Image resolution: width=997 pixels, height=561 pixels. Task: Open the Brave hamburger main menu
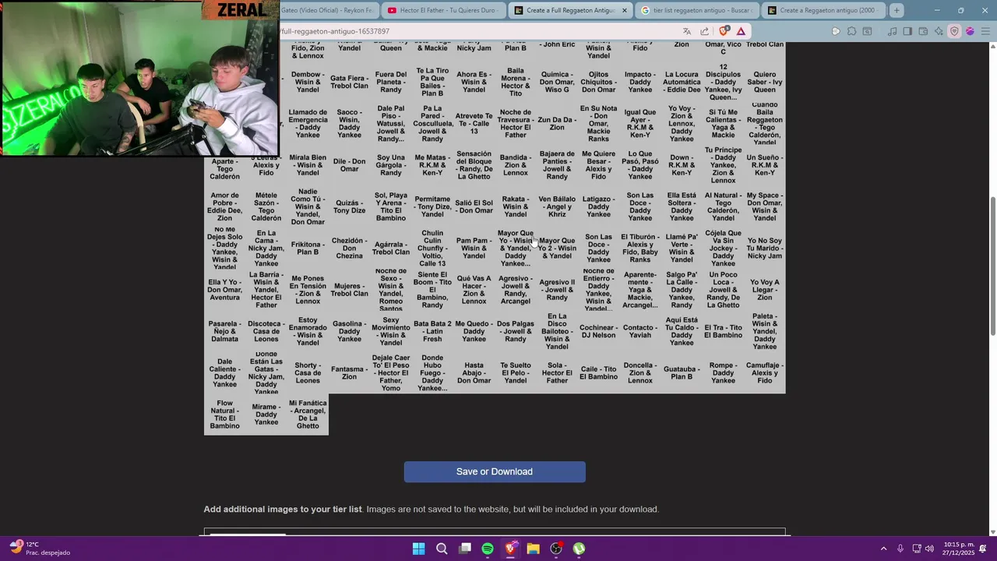(986, 31)
